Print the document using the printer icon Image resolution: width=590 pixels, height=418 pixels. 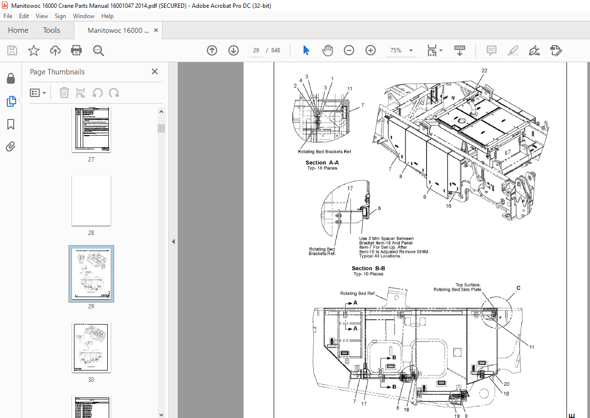point(76,50)
